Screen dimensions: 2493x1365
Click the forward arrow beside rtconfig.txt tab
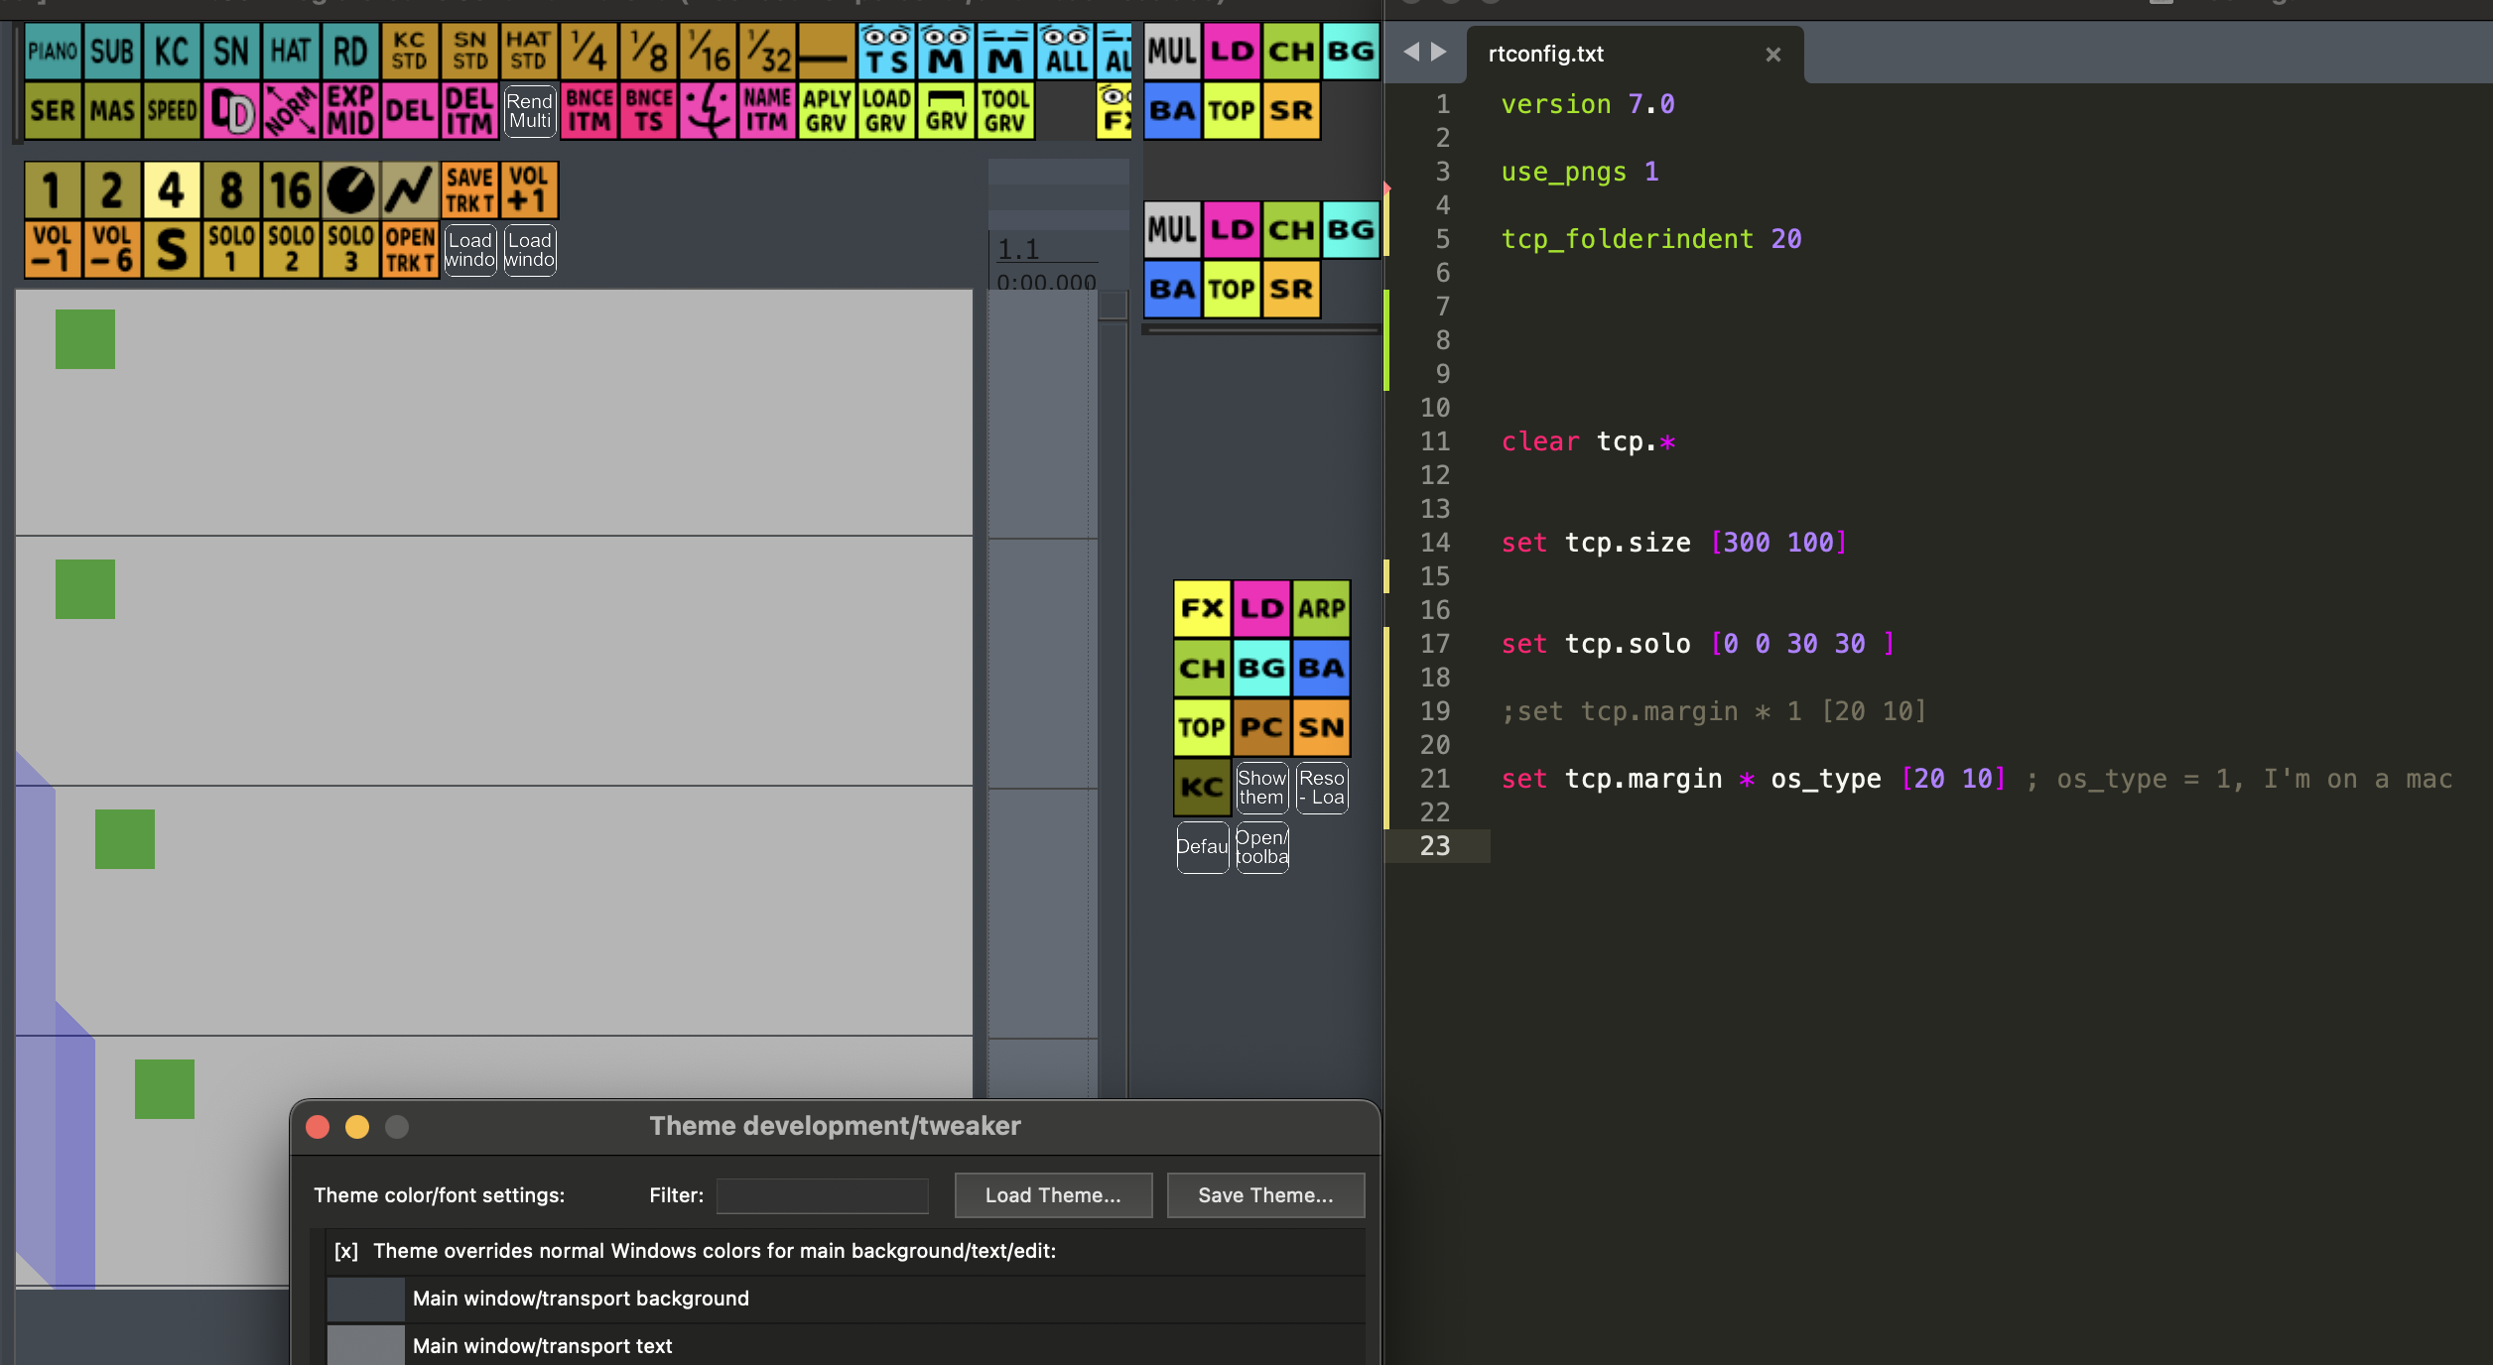click(x=1439, y=52)
